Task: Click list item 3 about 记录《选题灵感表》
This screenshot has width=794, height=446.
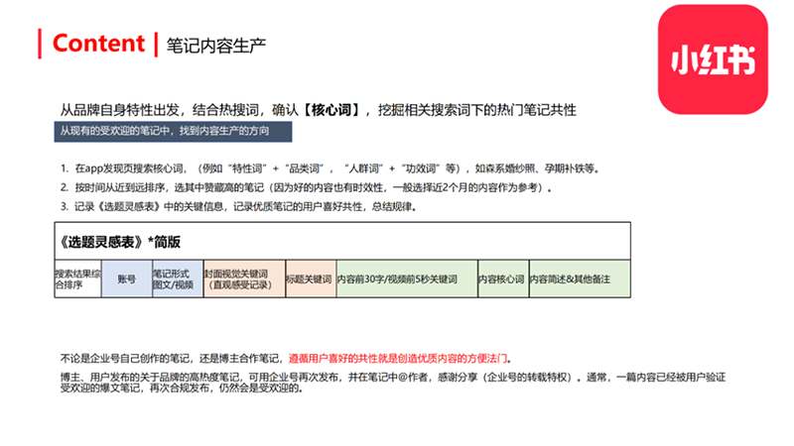Action: [x=238, y=207]
